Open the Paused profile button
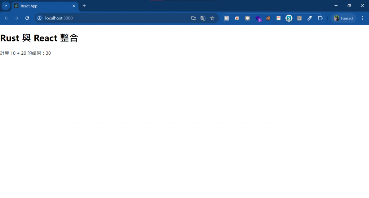The width and height of the screenshot is (369, 198). 343,18
